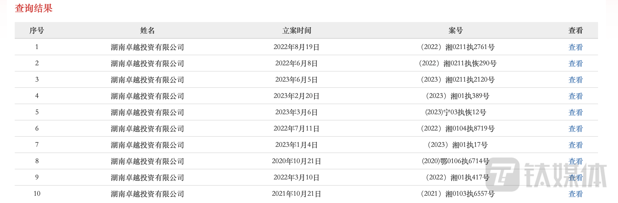618x203 pixels.
Task: Open 查看 for case 鄂0106执6714号
Action: click(575, 161)
